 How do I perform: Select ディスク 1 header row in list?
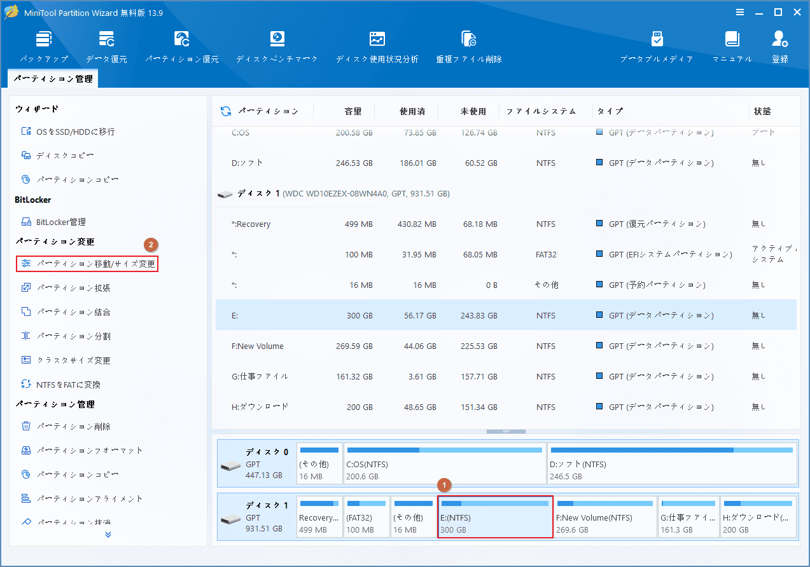pos(506,193)
